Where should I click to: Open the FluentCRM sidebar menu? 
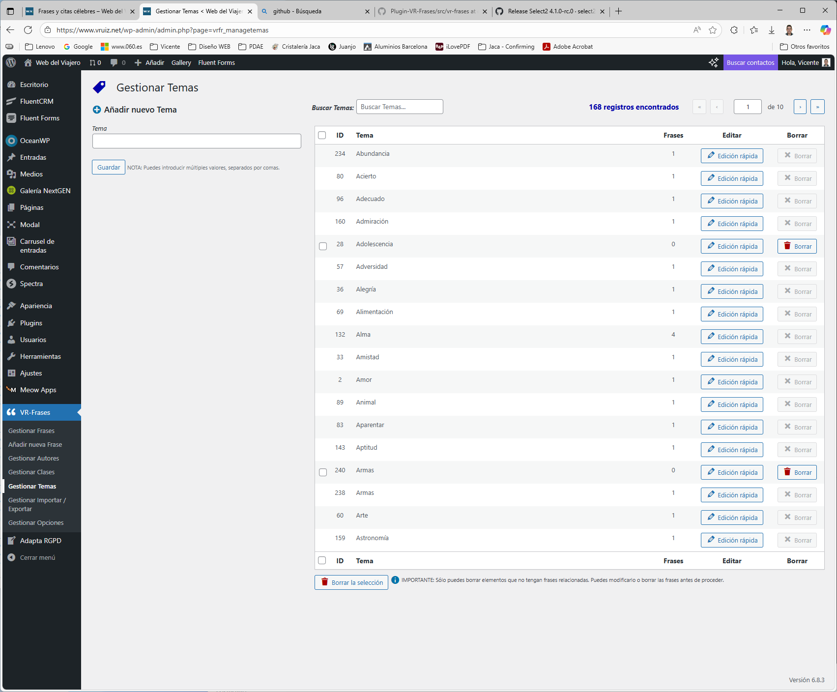coord(11,101)
